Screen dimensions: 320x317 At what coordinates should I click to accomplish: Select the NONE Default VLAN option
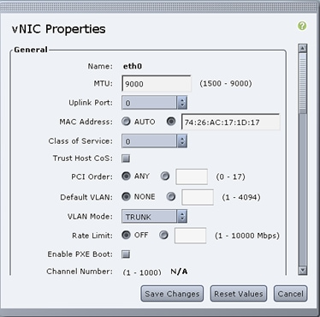pyautogui.click(x=126, y=197)
